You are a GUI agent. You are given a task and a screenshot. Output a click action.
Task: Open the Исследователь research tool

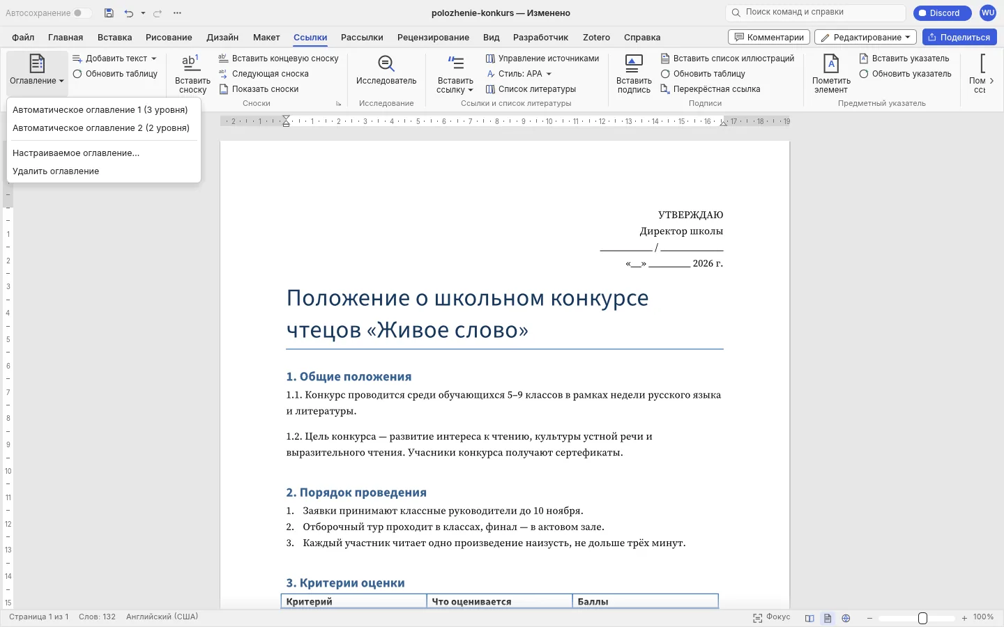coord(386,70)
